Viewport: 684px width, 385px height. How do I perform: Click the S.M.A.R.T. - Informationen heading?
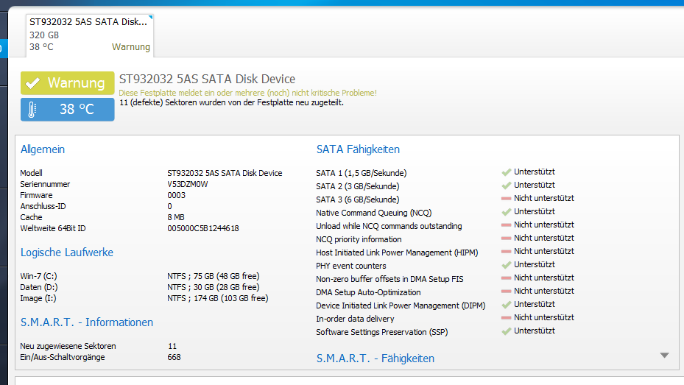click(87, 322)
